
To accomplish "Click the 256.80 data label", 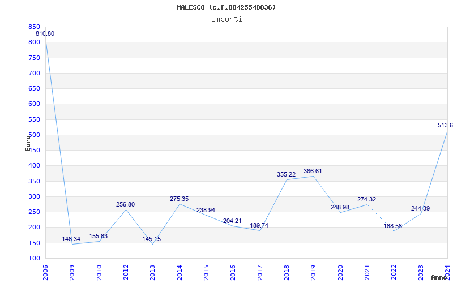I will pyautogui.click(x=125, y=204).
